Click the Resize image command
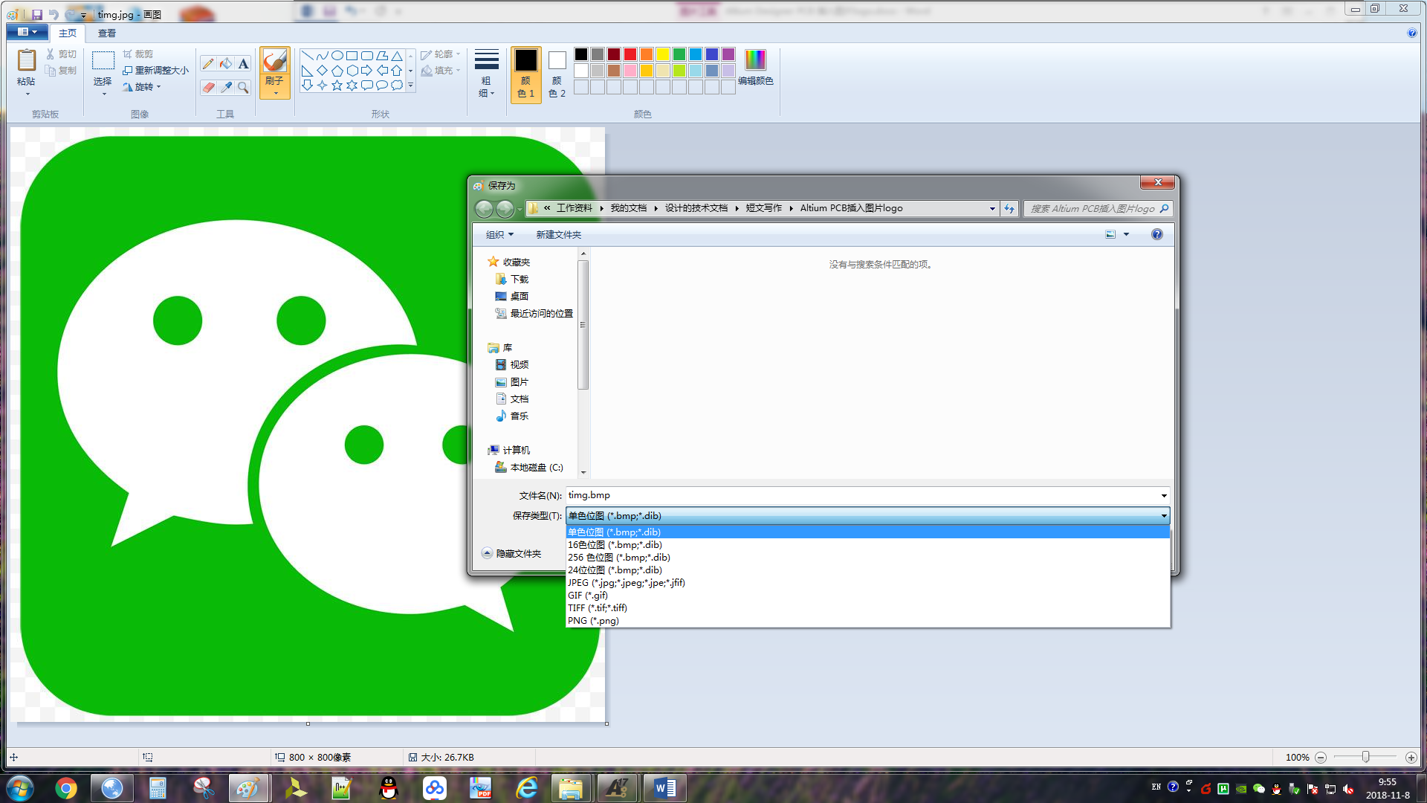This screenshot has width=1427, height=803. tap(155, 71)
